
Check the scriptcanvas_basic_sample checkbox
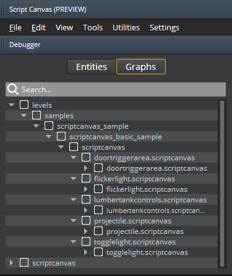[61, 136]
